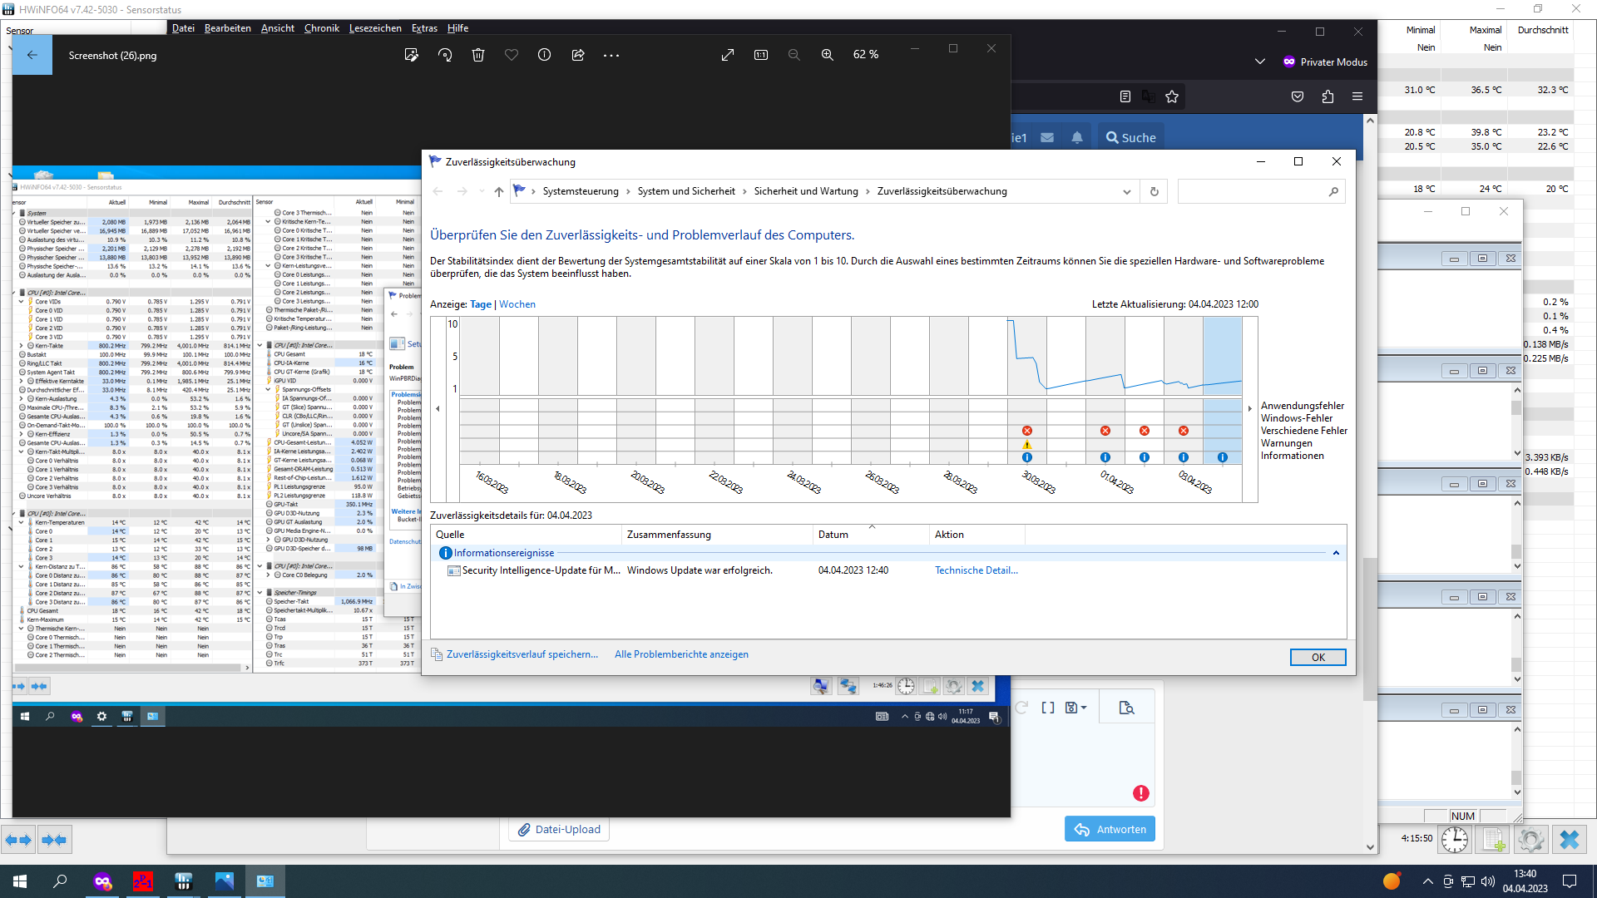
Task: Open file info in Photos viewer
Action: (545, 55)
